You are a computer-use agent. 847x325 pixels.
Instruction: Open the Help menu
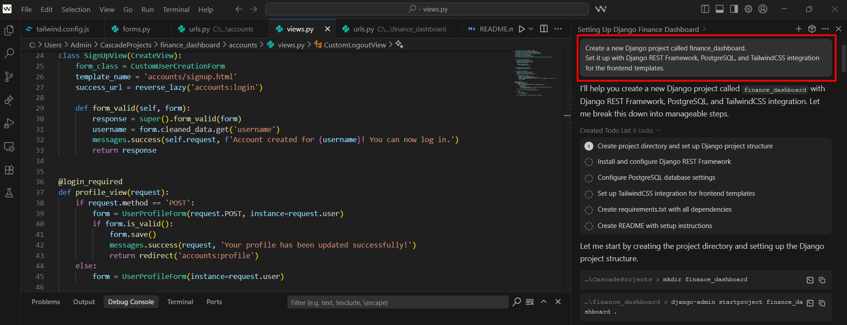coord(205,9)
